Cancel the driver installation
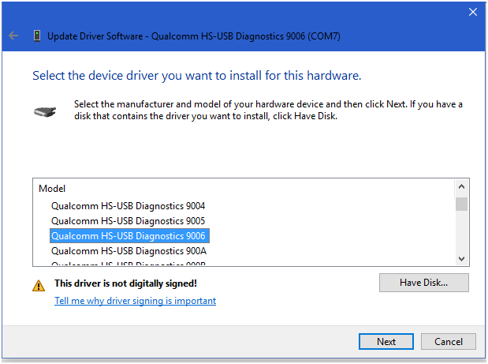Screen dimensions: 488x364 (x=448, y=342)
